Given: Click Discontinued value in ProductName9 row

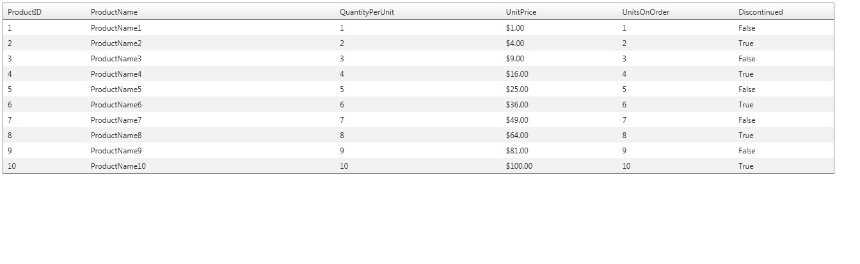Looking at the screenshot, I should click(747, 151).
